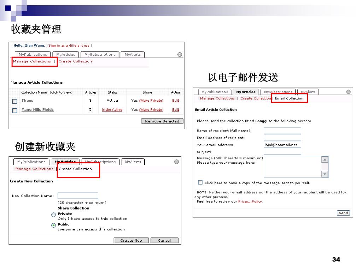Click the Subject input field
The image size is (362, 271).
(282, 152)
